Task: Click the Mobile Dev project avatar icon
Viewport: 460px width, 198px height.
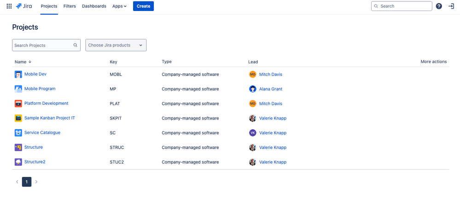Action: [18, 74]
